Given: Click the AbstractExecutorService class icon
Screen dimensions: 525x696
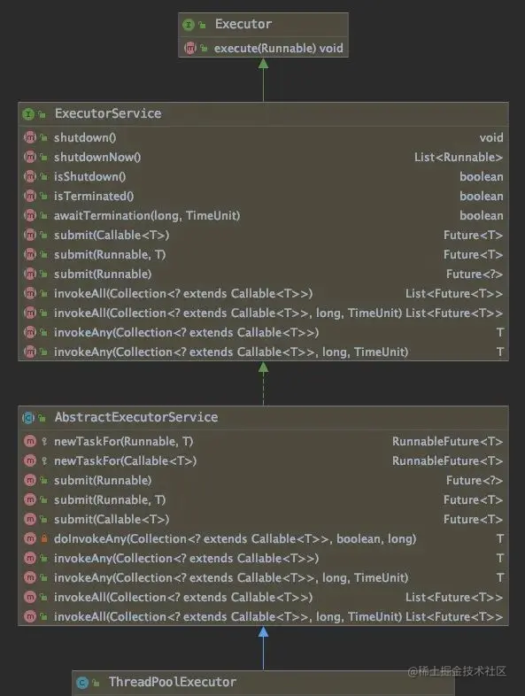Looking at the screenshot, I should (28, 417).
